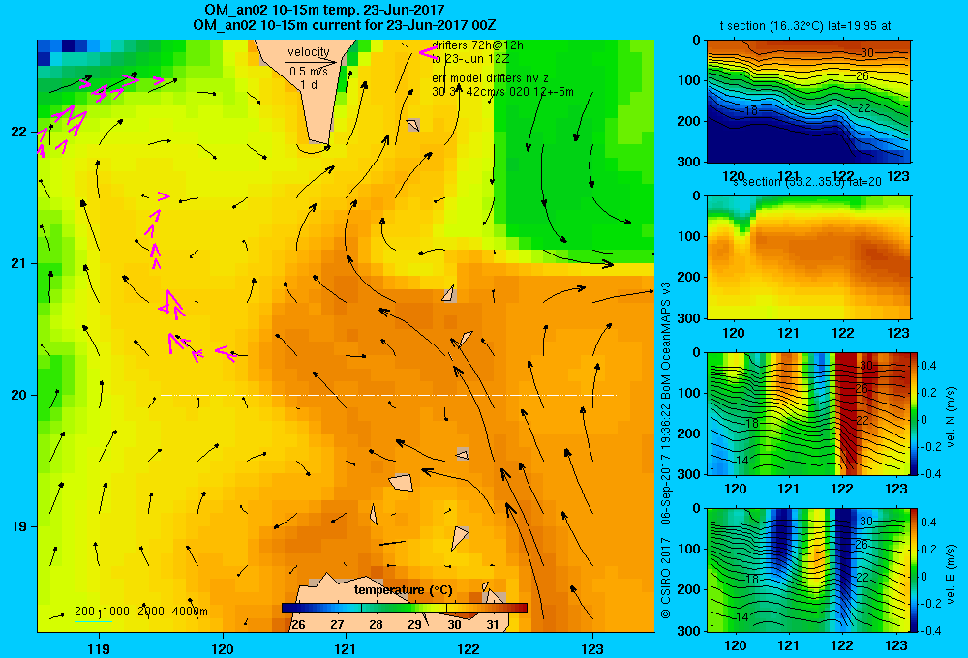Click longitude axis label '123' on main map
The width and height of the screenshot is (968, 658).
pos(592,648)
